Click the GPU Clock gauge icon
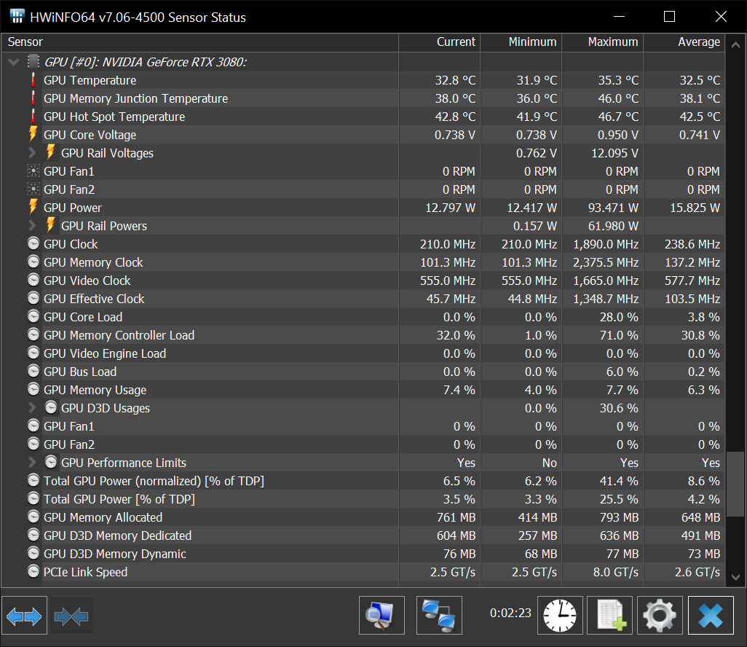The image size is (747, 647). click(33, 243)
